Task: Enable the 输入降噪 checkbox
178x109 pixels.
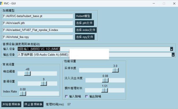Action: (x=66, y=96)
